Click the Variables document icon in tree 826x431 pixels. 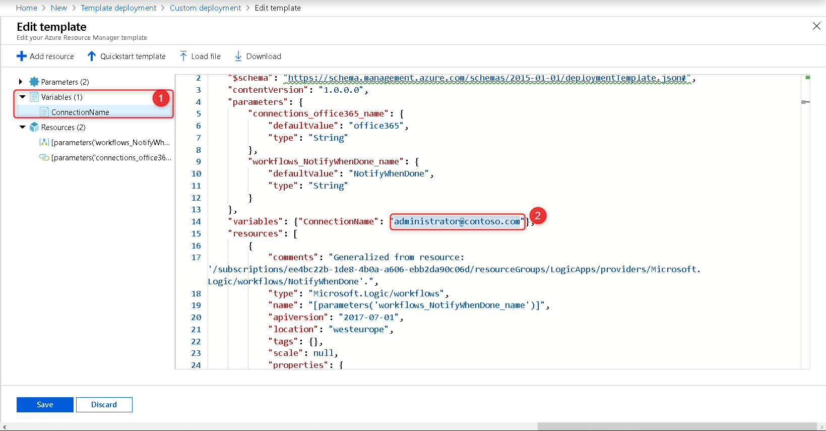(x=34, y=97)
